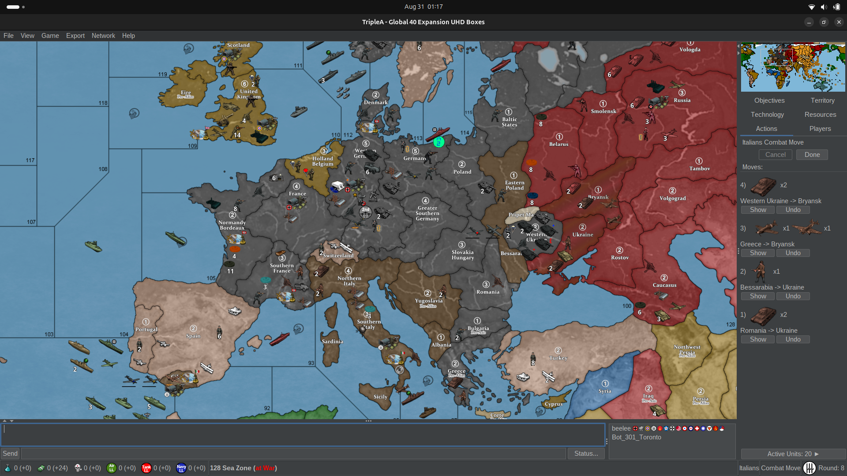847x476 pixels.
Task: Open the Export menu
Action: coord(75,36)
